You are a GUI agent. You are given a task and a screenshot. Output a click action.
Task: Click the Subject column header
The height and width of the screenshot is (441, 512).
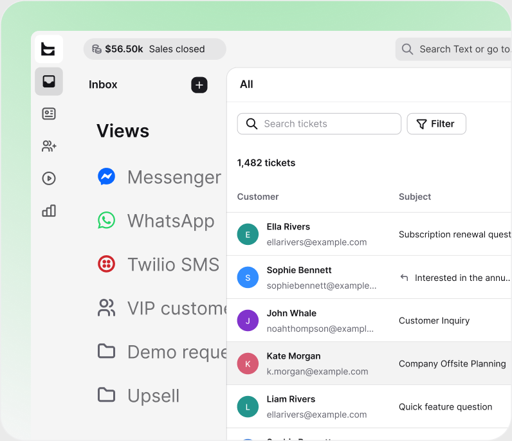pos(415,197)
